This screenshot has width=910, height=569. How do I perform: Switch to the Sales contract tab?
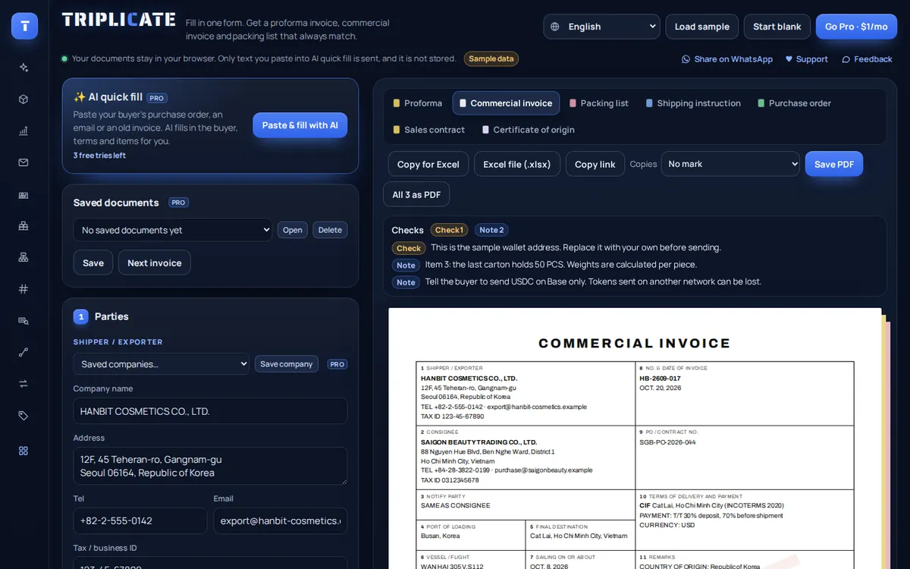pos(428,130)
